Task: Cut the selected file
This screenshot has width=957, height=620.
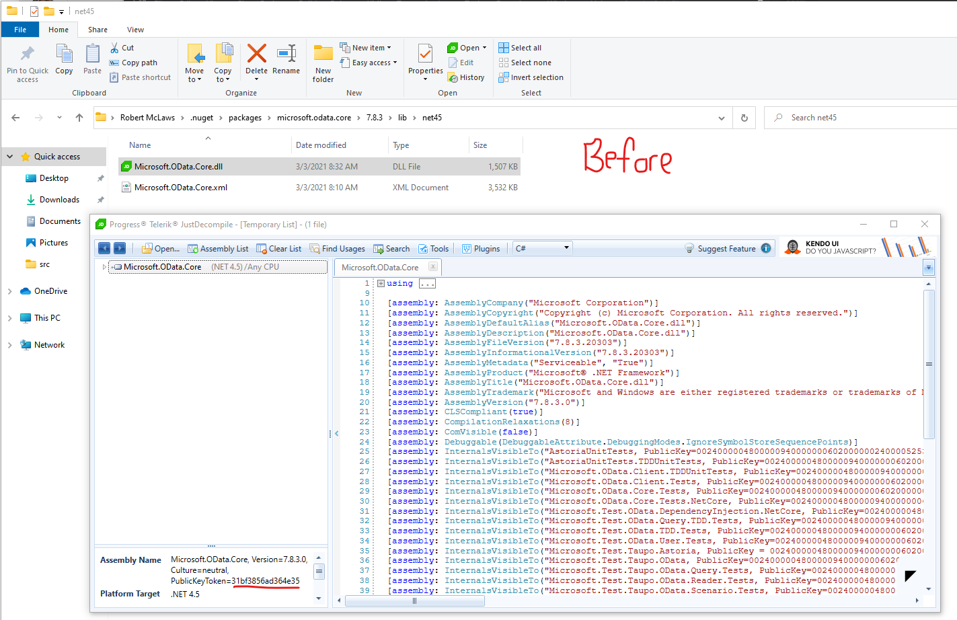Action: click(122, 48)
